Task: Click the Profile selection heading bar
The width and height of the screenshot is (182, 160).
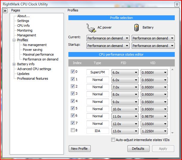Action: pyautogui.click(x=121, y=18)
